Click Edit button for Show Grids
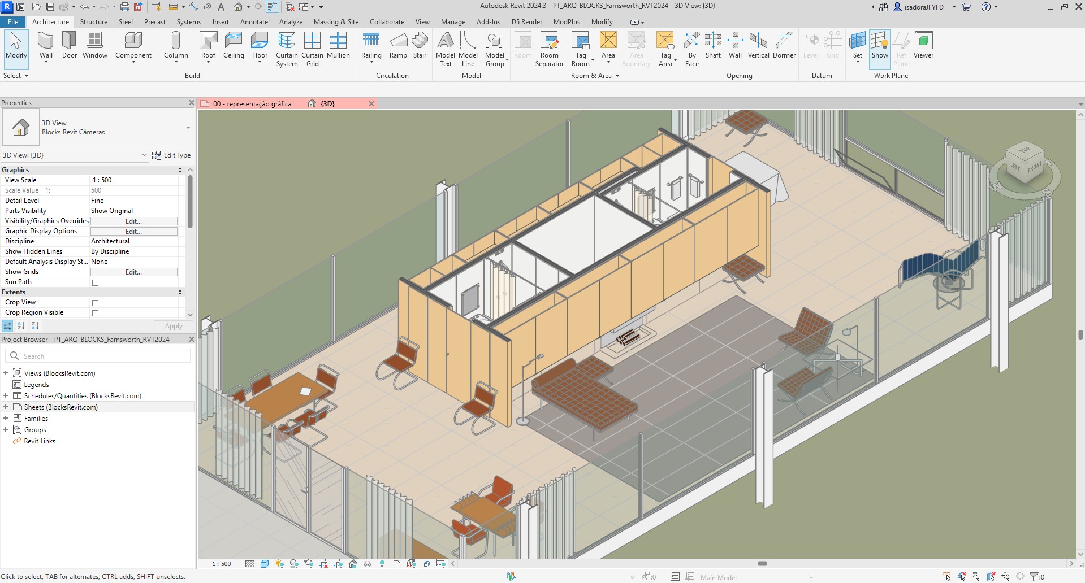 (x=134, y=272)
